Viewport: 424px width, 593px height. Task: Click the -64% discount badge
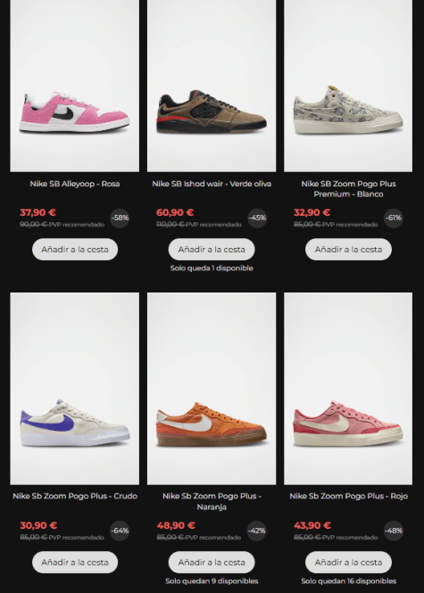[120, 531]
